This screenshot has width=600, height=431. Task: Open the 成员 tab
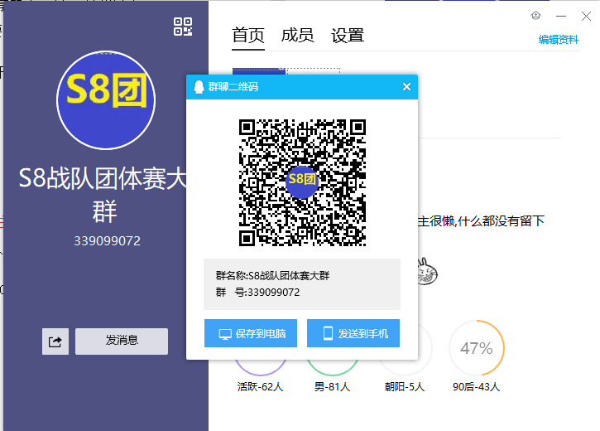pyautogui.click(x=297, y=36)
